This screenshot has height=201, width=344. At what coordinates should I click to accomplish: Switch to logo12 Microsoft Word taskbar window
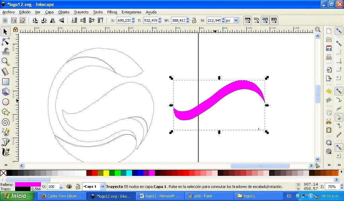pos(160,196)
